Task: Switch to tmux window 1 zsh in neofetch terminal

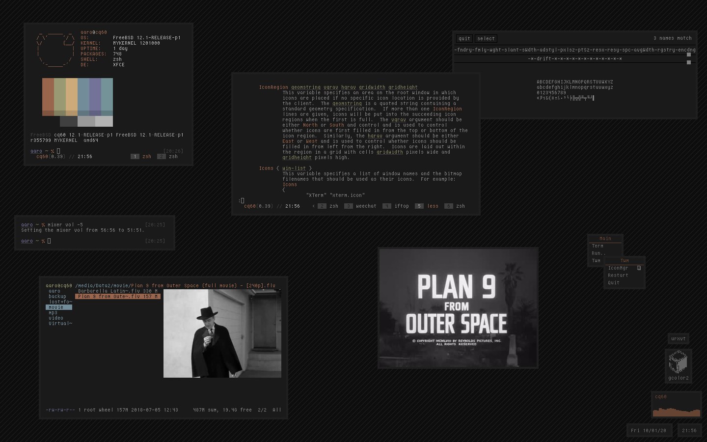Action: click(141, 157)
